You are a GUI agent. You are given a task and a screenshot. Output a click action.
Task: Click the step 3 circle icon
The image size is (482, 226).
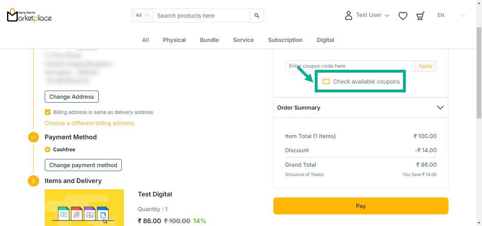[x=34, y=181]
